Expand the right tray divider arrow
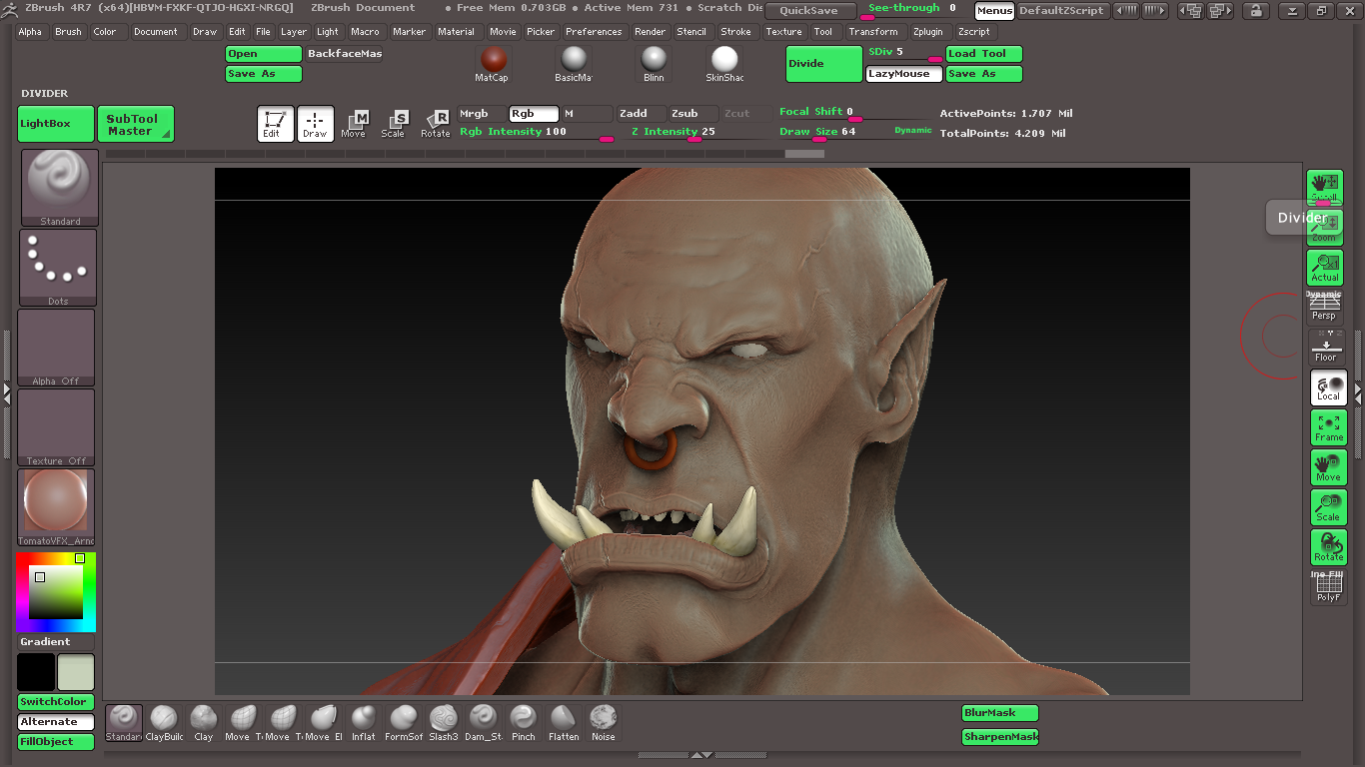 point(1358,396)
